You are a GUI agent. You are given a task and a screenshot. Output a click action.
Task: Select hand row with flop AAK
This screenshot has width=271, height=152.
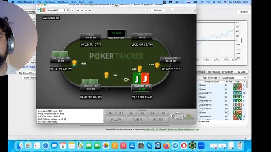pos(222,93)
